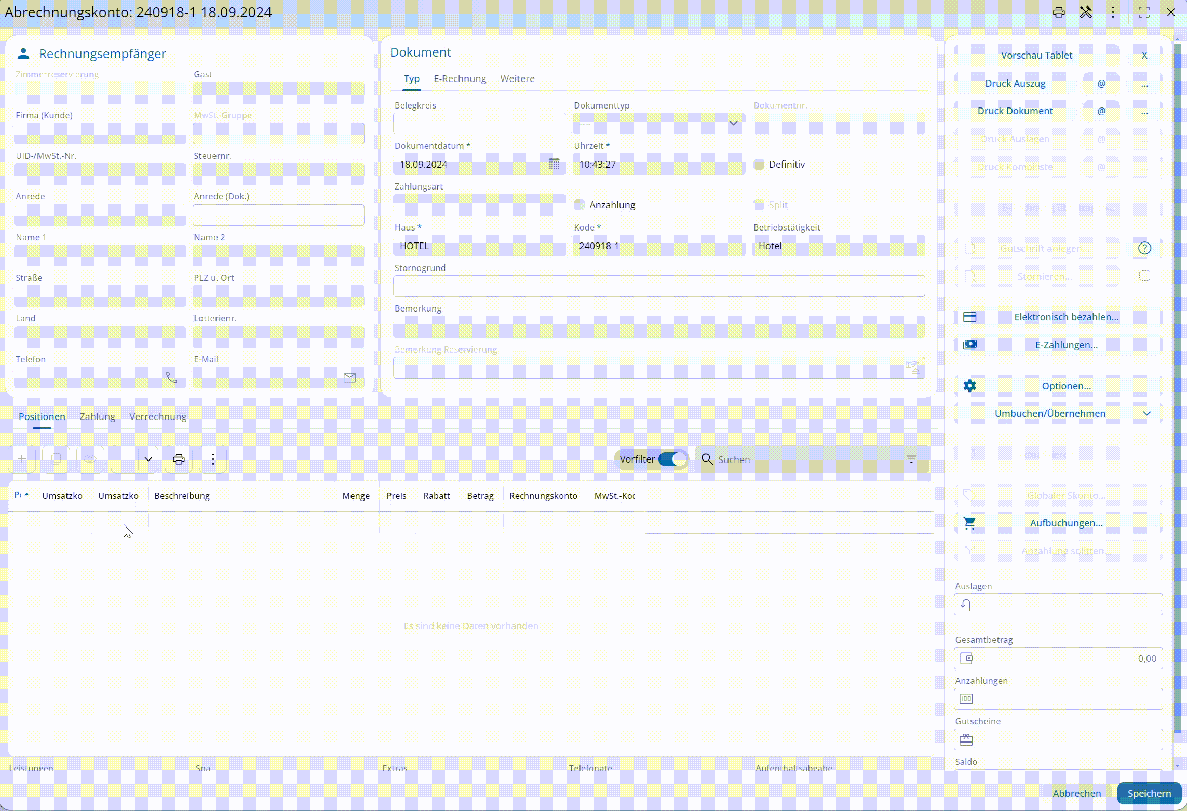Click the Speichern button

coord(1149,793)
